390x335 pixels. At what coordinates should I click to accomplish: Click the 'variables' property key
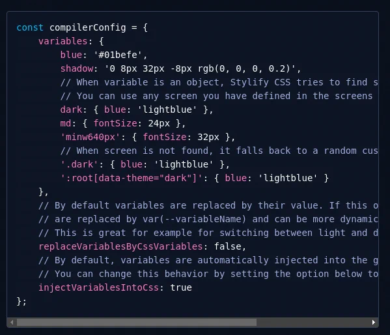(x=63, y=41)
